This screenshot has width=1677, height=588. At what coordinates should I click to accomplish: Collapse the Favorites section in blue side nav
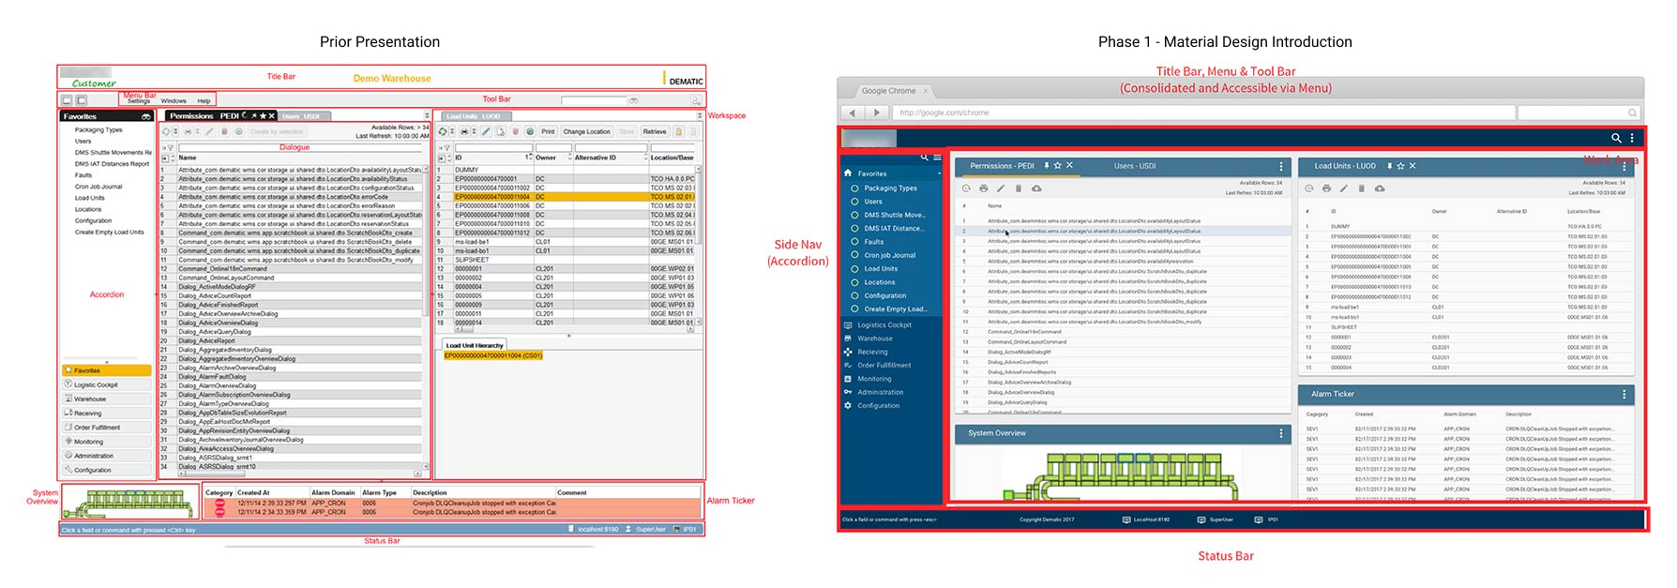[x=938, y=173]
